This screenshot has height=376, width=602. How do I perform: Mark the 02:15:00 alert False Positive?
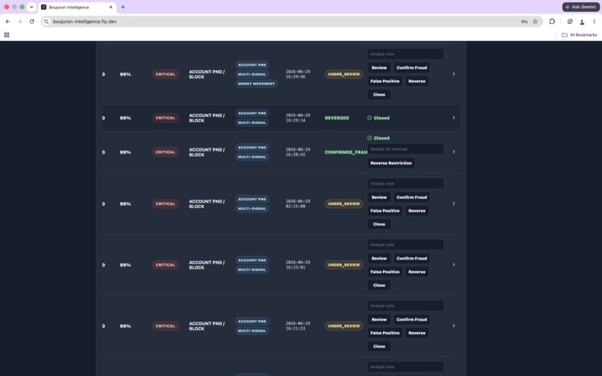(385, 210)
